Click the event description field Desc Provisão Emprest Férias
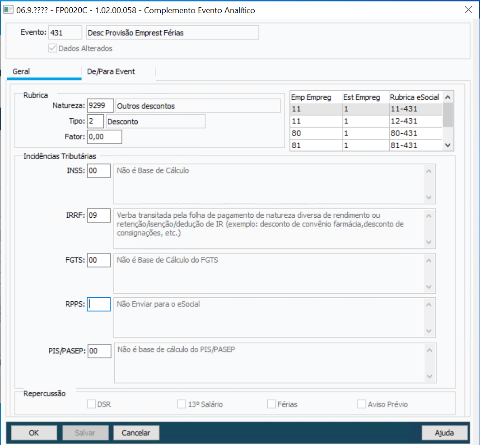This screenshot has height=445, width=480. [172, 33]
